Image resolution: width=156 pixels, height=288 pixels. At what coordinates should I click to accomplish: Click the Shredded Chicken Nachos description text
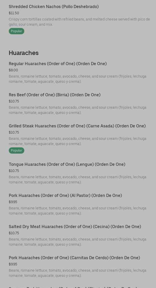point(79,22)
